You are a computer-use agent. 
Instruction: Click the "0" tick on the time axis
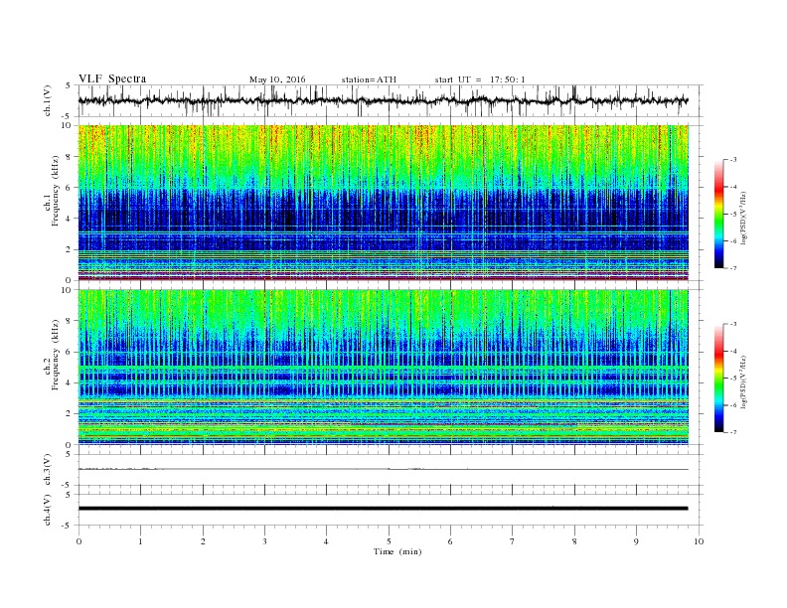click(79, 541)
